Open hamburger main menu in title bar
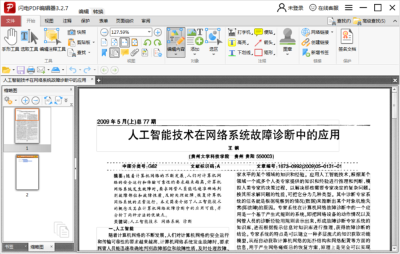 click(349, 8)
